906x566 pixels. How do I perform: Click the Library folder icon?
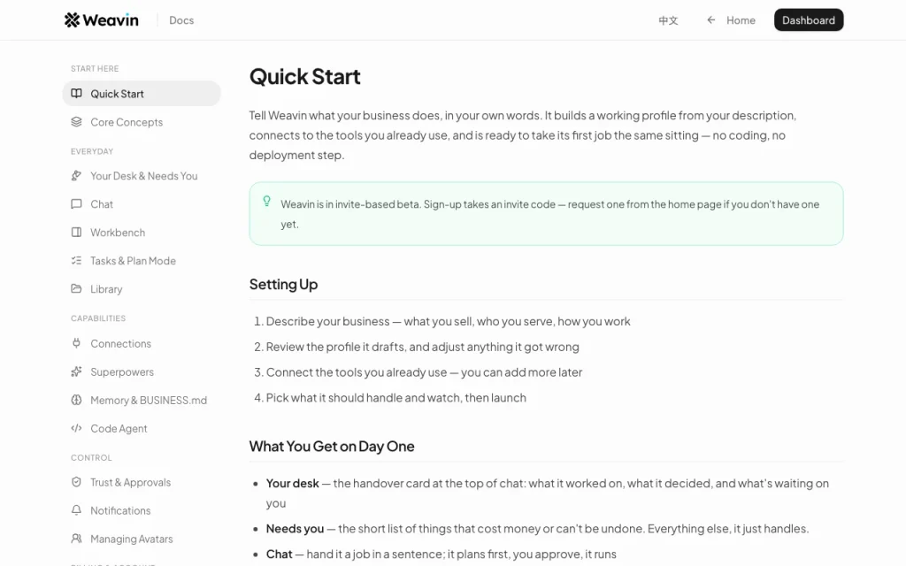pyautogui.click(x=76, y=288)
